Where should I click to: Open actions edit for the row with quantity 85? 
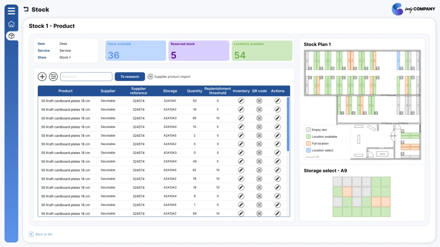(x=278, y=118)
